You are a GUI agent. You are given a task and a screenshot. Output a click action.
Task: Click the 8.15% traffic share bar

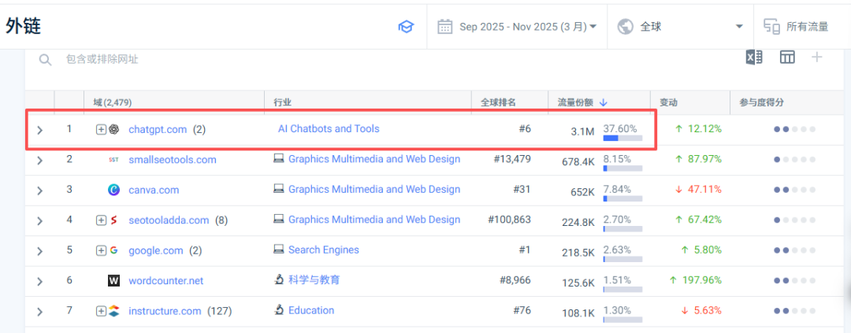622,168
